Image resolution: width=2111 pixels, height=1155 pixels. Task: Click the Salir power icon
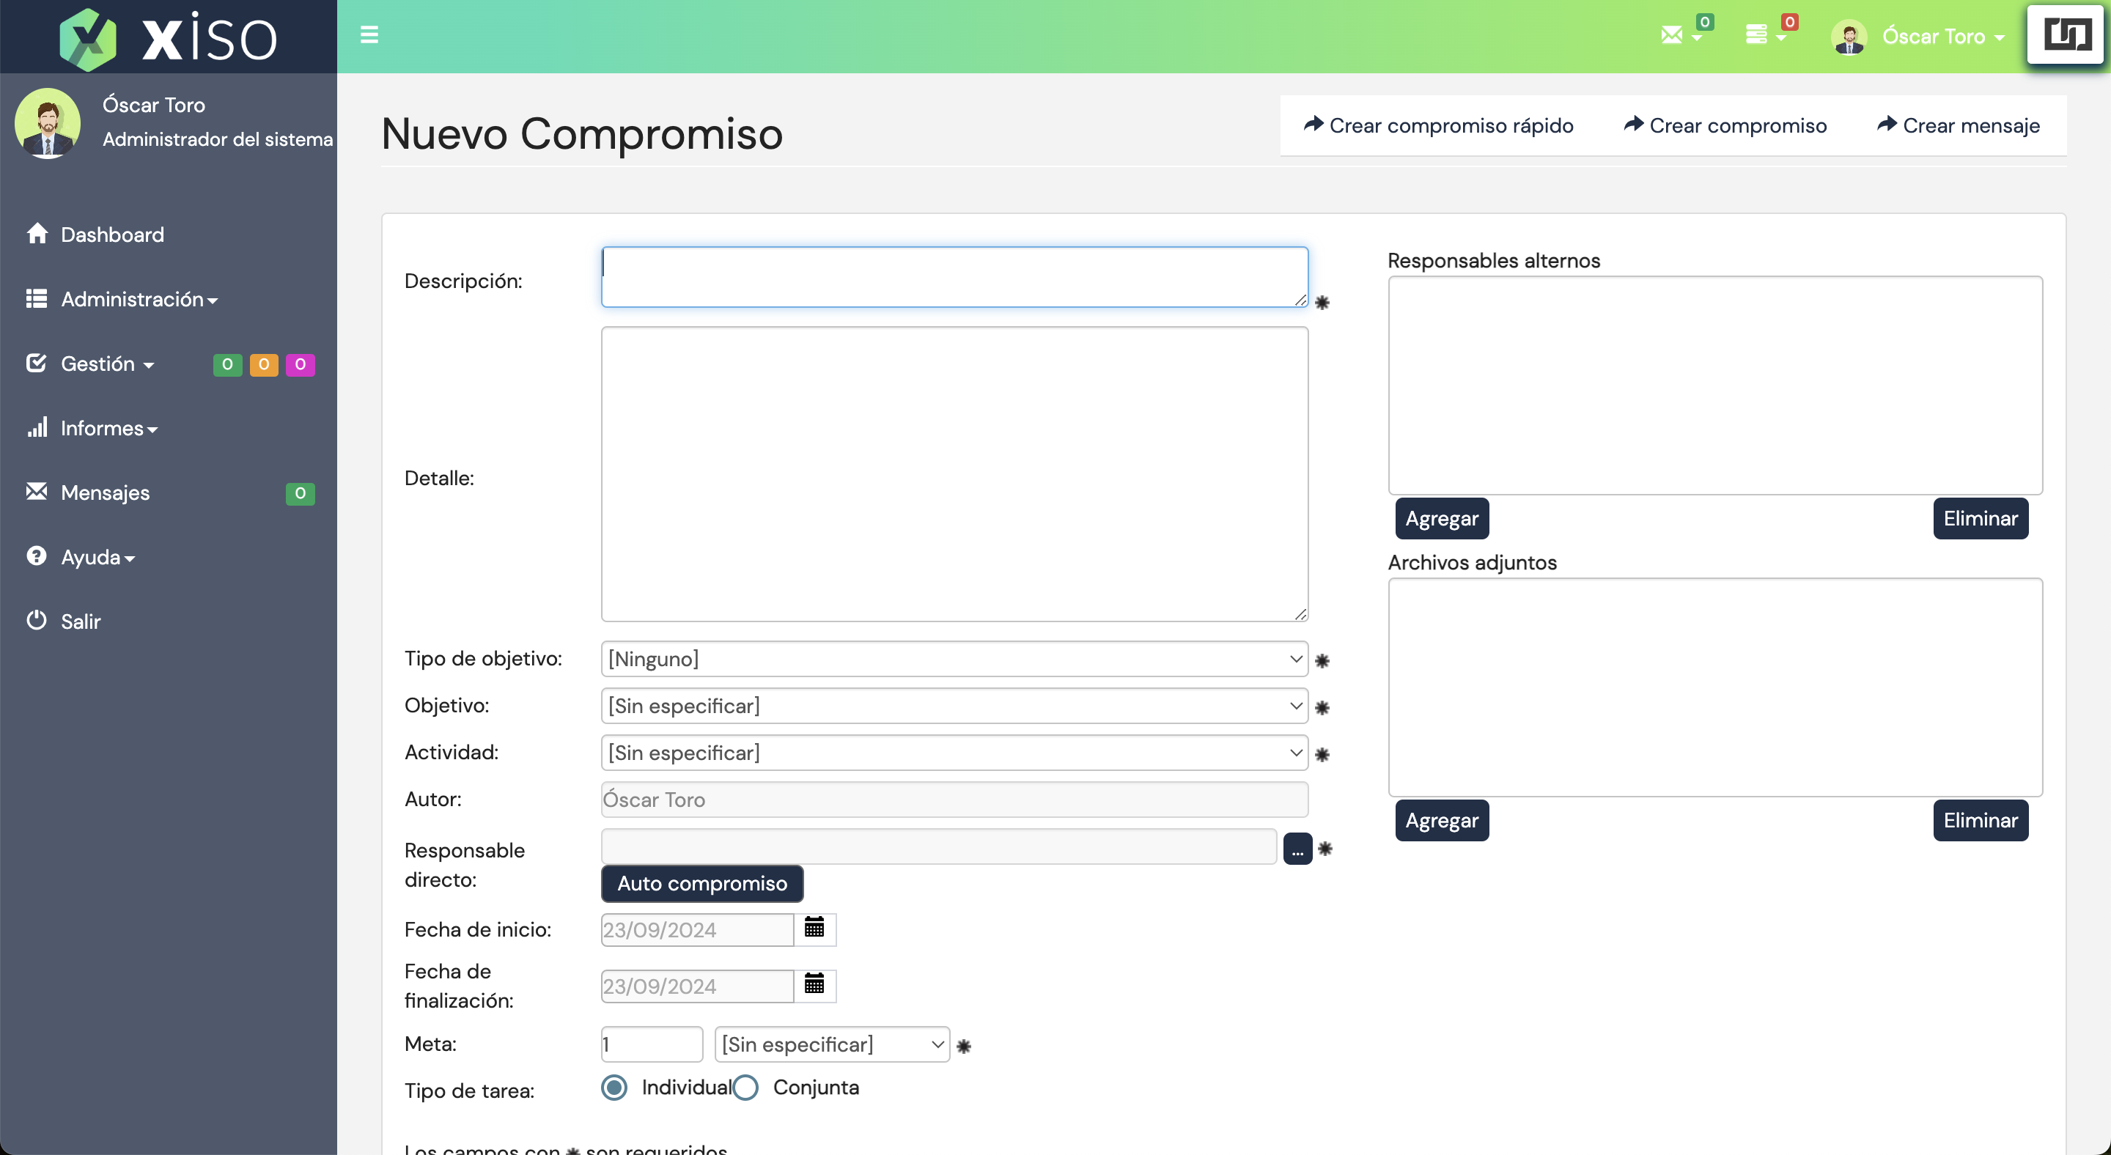(x=37, y=620)
